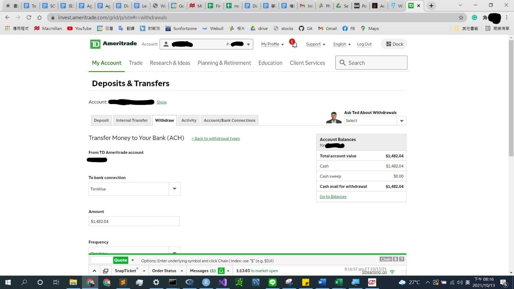Switch to the Activity tab
Screen dimensions: 514x289
pyautogui.click(x=189, y=120)
